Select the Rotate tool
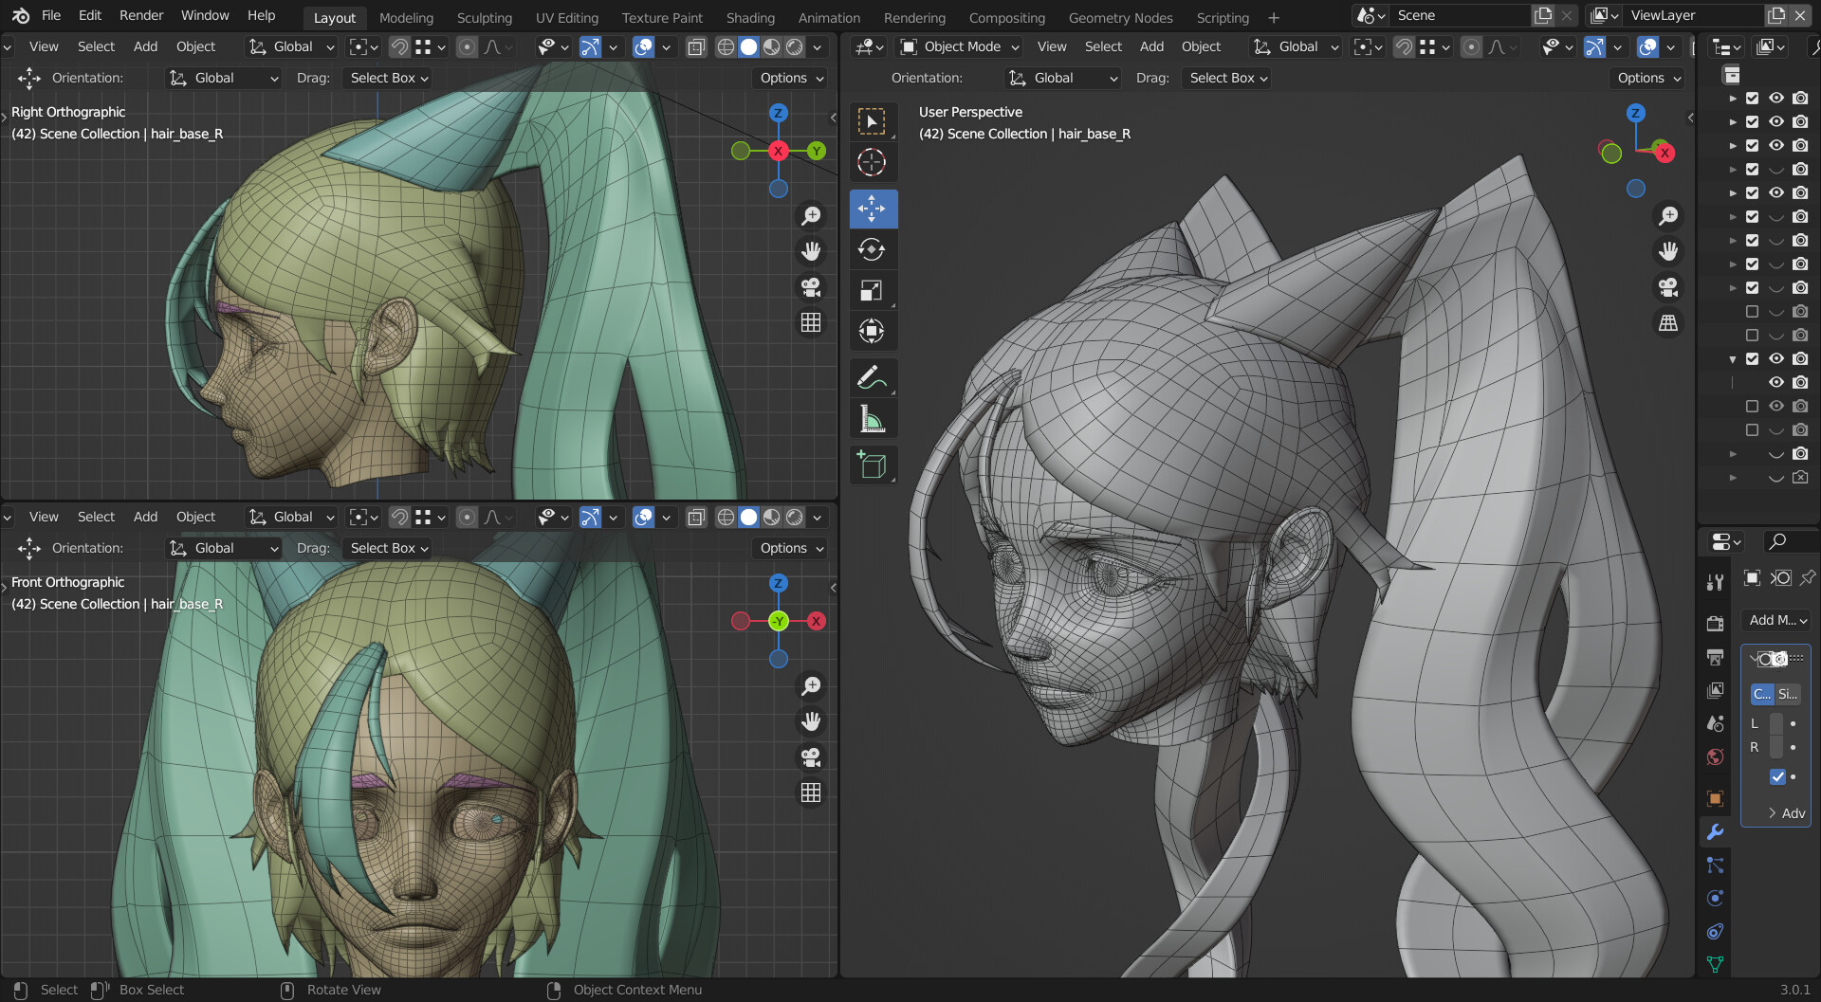 coord(872,249)
